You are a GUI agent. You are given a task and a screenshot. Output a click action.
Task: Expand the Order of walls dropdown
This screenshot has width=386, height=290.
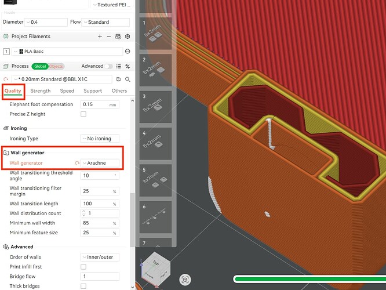click(x=100, y=257)
